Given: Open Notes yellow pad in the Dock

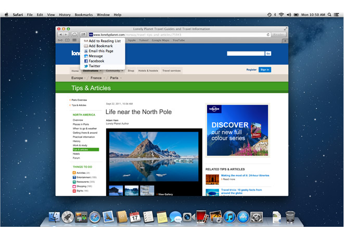Looking at the screenshot, I should pos(162,217).
